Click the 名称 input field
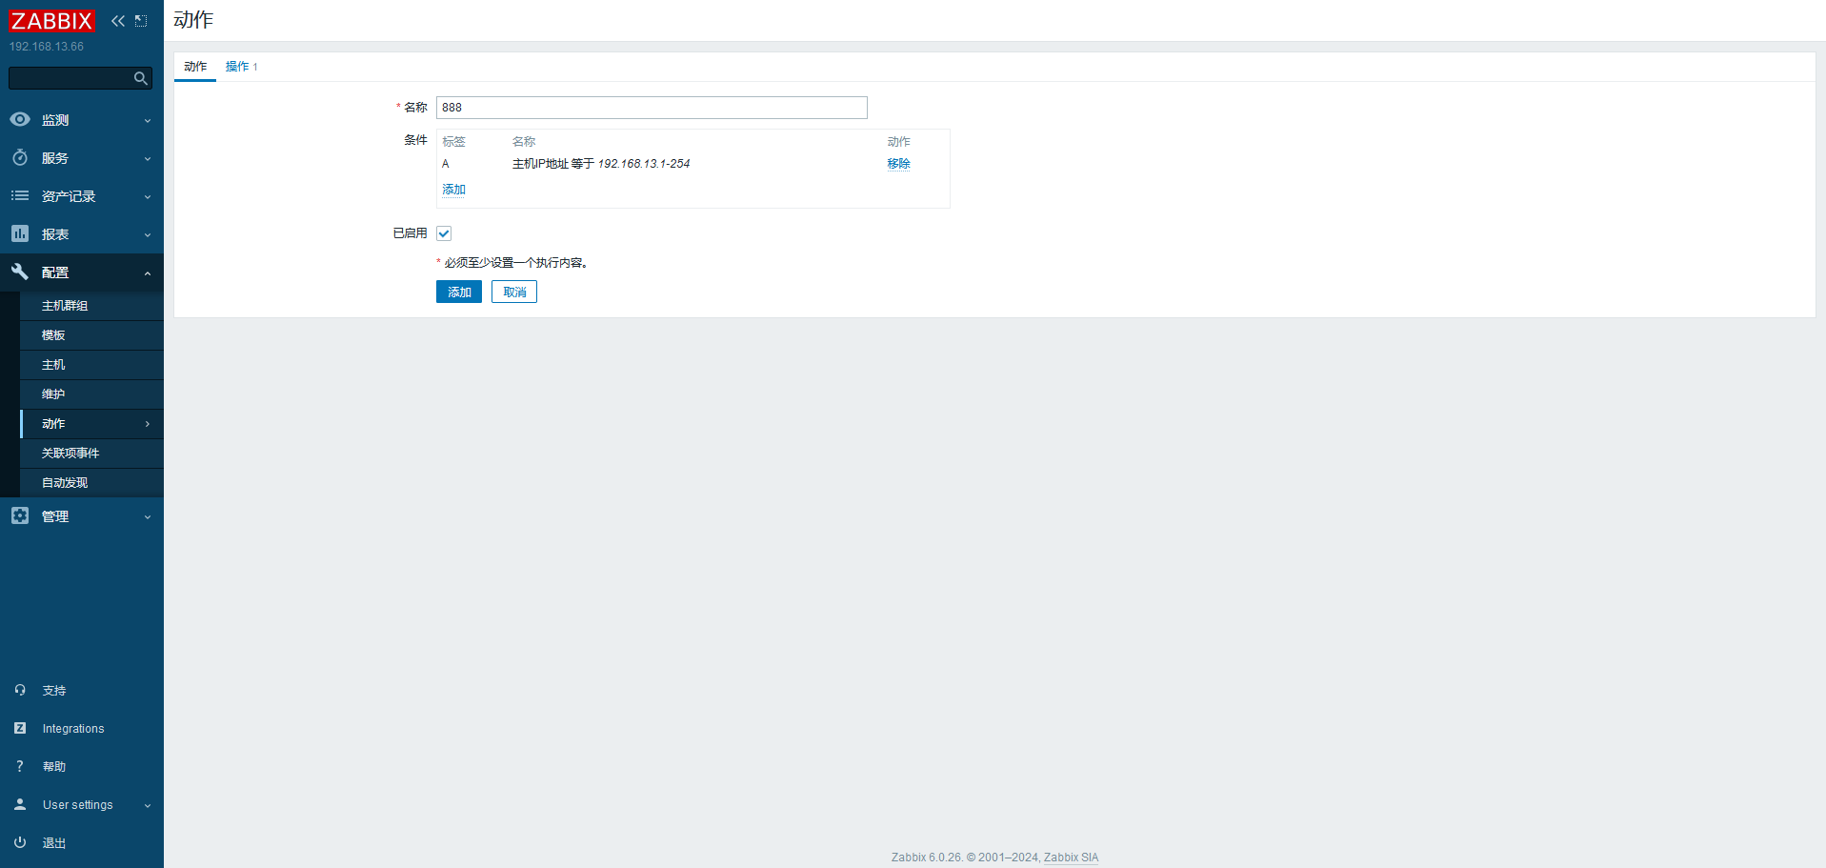Screen dimensions: 1826x868 pyautogui.click(x=652, y=108)
